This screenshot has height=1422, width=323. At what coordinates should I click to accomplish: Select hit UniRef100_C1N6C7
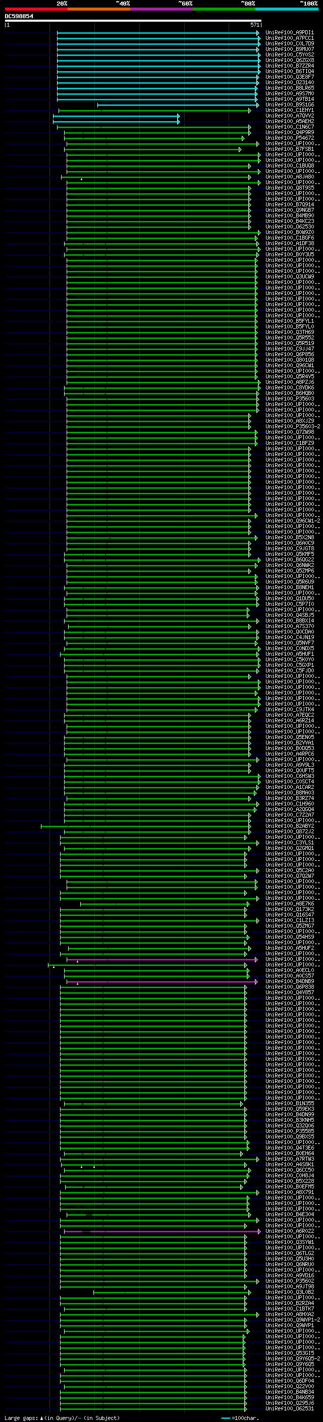[289, 127]
